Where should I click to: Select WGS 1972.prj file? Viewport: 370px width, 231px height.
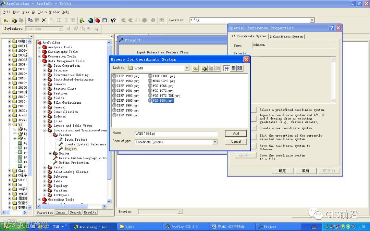pyautogui.click(x=161, y=91)
